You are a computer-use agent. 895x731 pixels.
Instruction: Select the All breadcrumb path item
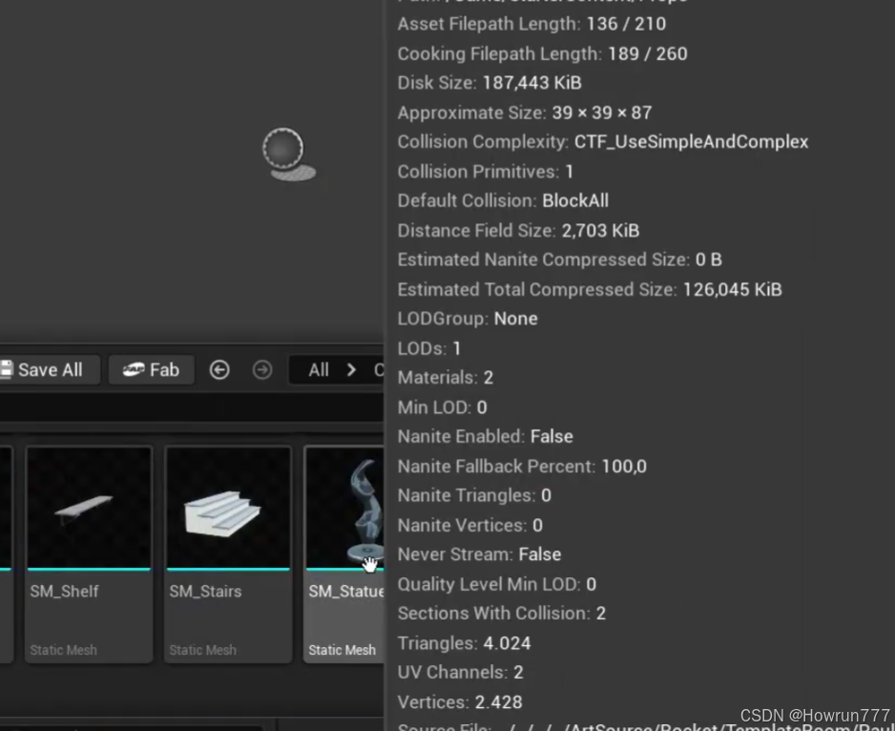coord(319,370)
